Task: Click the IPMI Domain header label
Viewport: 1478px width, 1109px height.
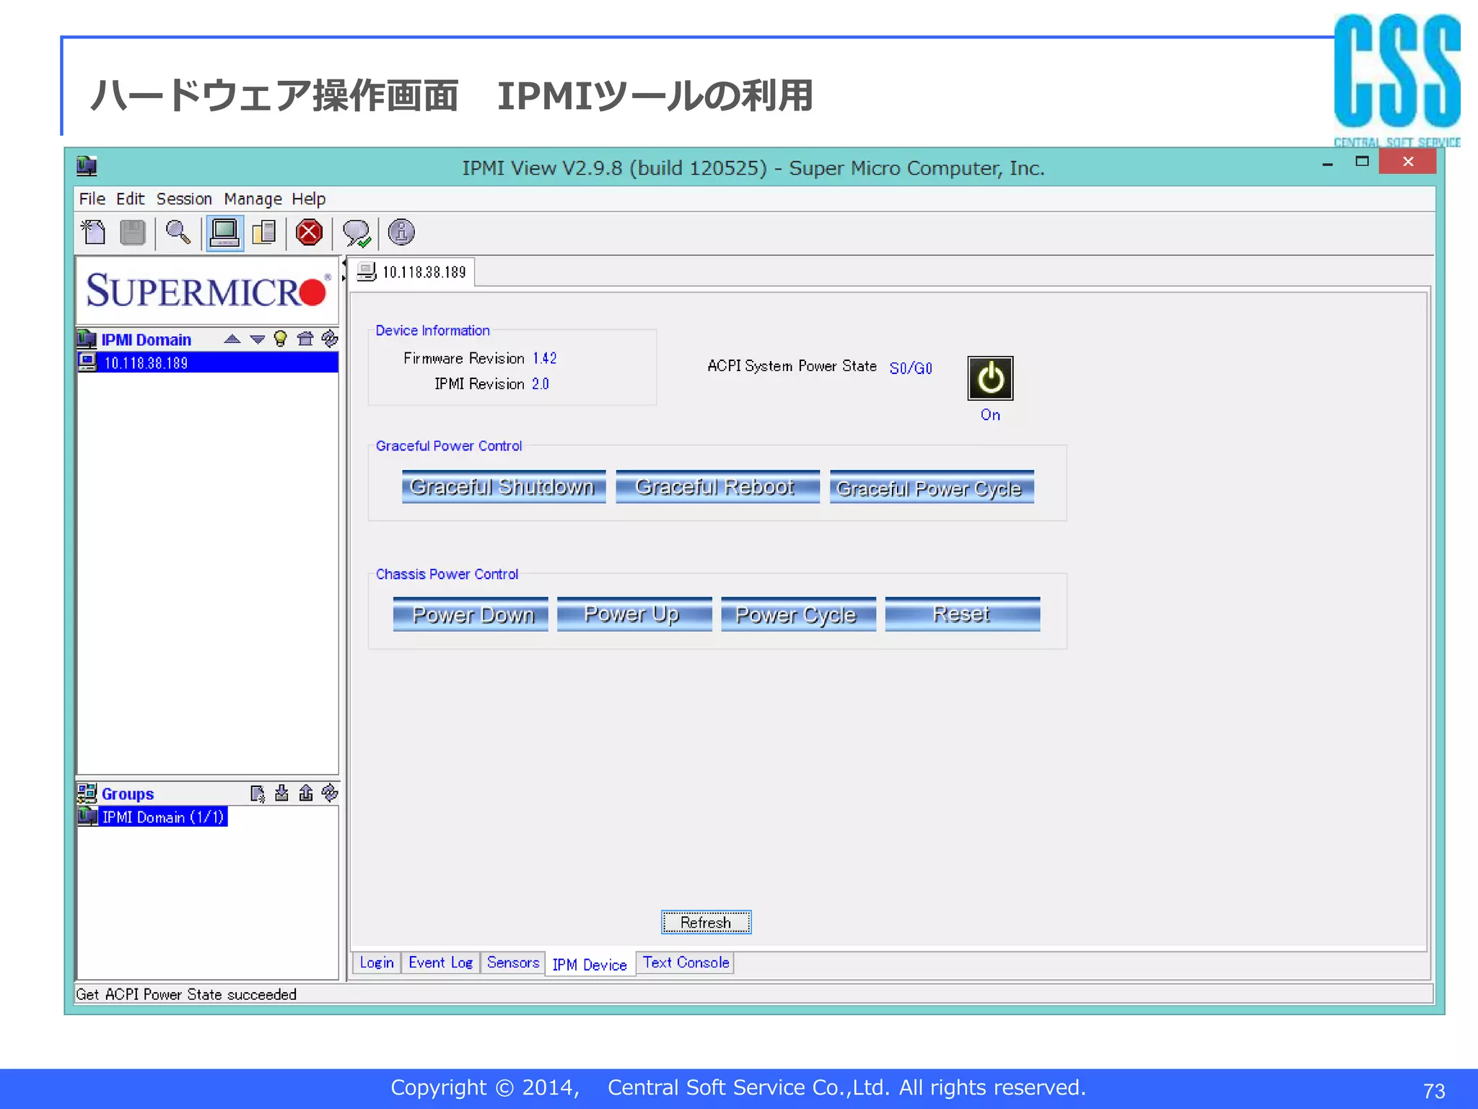Action: point(146,339)
